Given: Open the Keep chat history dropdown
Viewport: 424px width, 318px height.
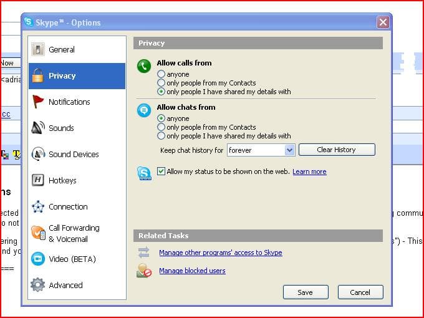Looking at the screenshot, I should click(x=289, y=150).
